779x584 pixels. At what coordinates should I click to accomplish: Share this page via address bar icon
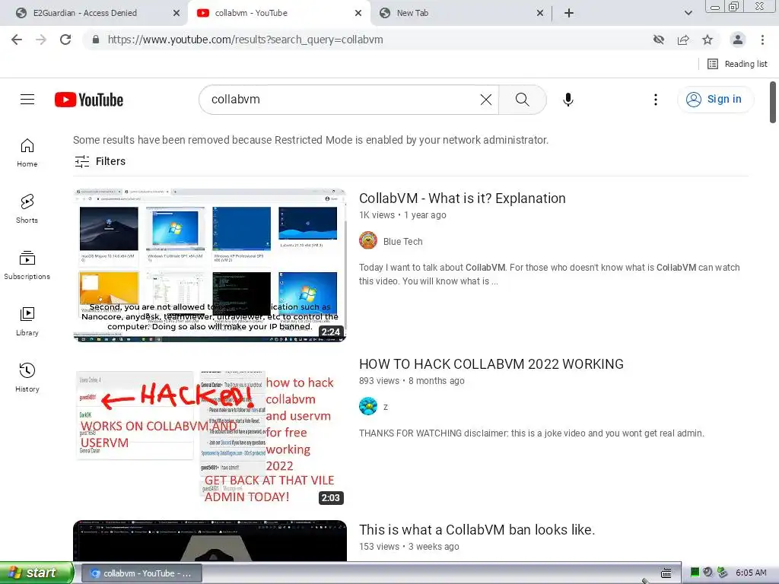pos(683,40)
